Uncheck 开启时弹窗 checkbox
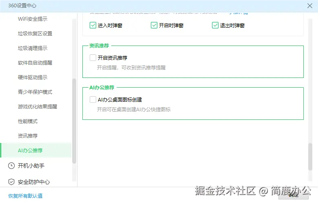318x203 pixels. coord(154,25)
